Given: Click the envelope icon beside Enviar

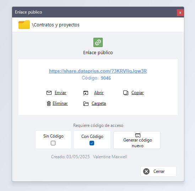Looking at the screenshot, I should click(x=49, y=93).
